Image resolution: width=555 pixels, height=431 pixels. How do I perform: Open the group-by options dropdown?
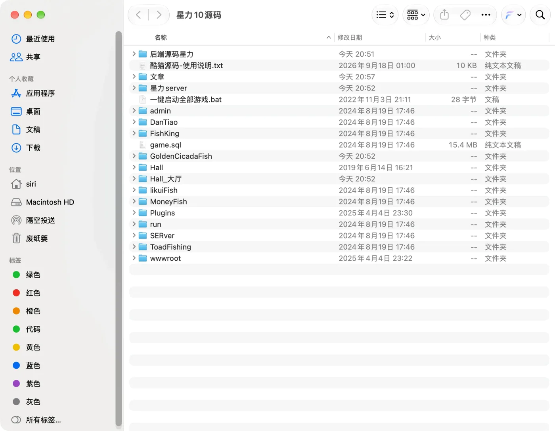coord(416,15)
